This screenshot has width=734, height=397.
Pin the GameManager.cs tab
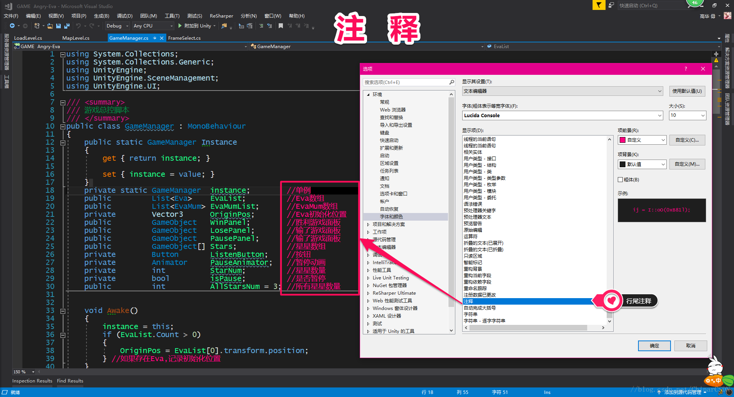click(x=154, y=38)
